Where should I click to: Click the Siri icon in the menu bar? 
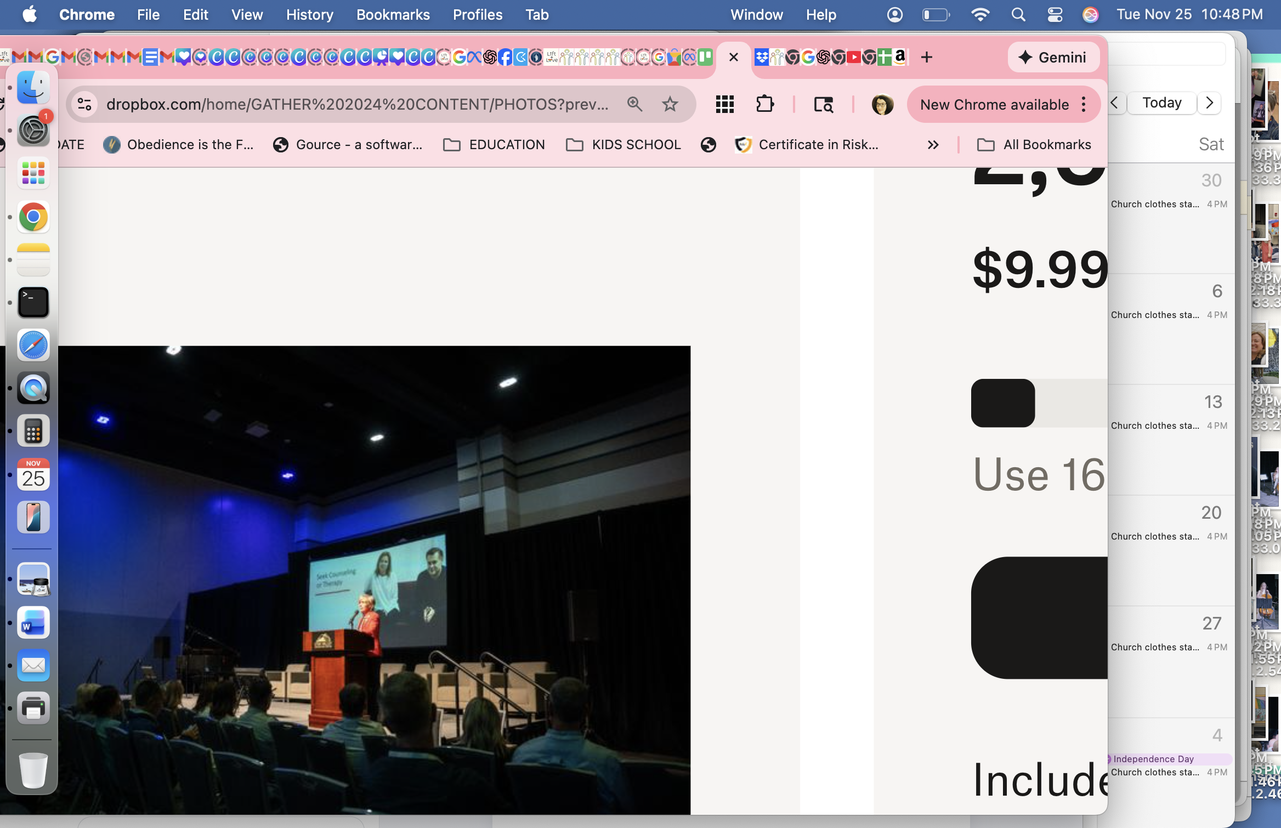pyautogui.click(x=1090, y=15)
